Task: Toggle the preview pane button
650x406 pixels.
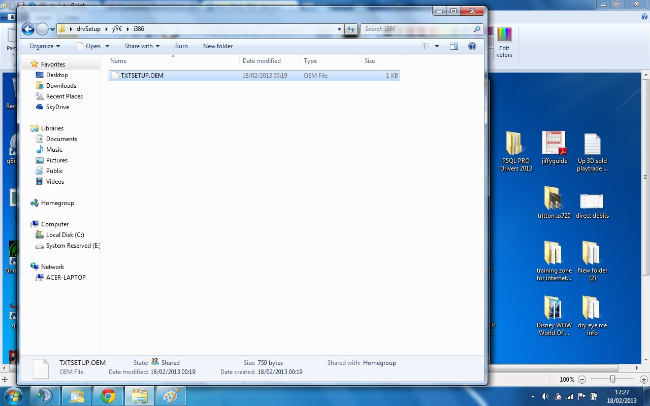Action: click(x=454, y=46)
